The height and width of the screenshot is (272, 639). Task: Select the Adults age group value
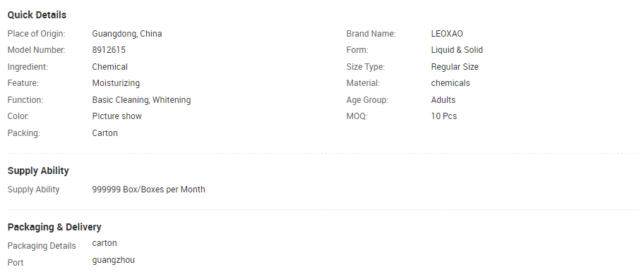click(x=443, y=99)
